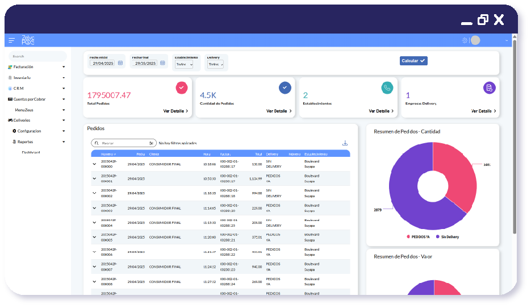Screen dimensions: 531x308
Task: Expand Deliveries menu arrow
Action: point(64,120)
